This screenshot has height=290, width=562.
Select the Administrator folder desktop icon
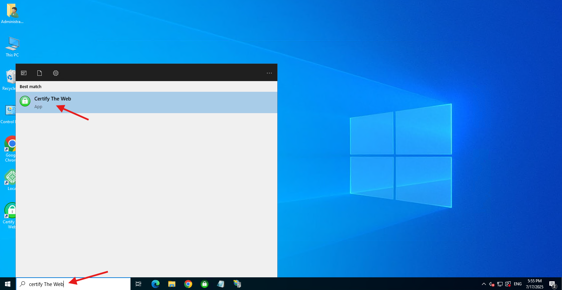(x=12, y=14)
